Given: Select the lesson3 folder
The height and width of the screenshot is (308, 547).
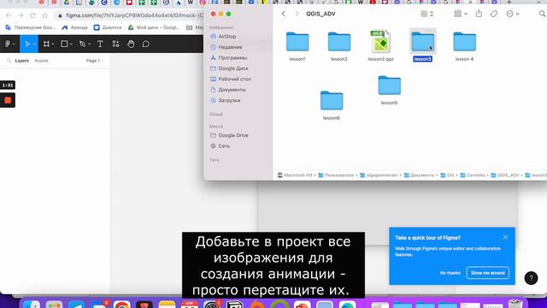Looking at the screenshot, I should pyautogui.click(x=423, y=45).
